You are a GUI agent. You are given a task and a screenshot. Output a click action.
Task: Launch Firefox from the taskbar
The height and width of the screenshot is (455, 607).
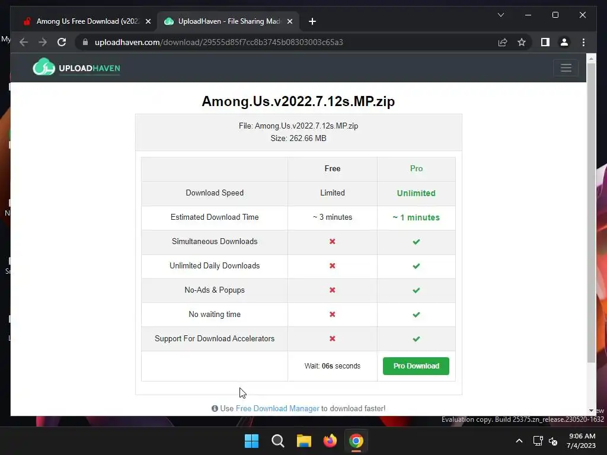tap(330, 441)
